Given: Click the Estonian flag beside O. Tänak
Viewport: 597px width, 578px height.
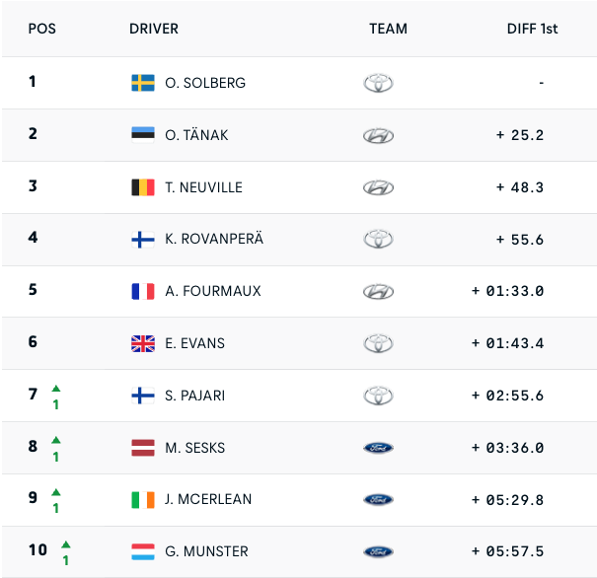Looking at the screenshot, I should pos(143,135).
